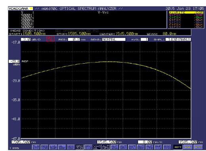Click the SWP 1-2 indicator
206x151 pixels.
point(158,147)
